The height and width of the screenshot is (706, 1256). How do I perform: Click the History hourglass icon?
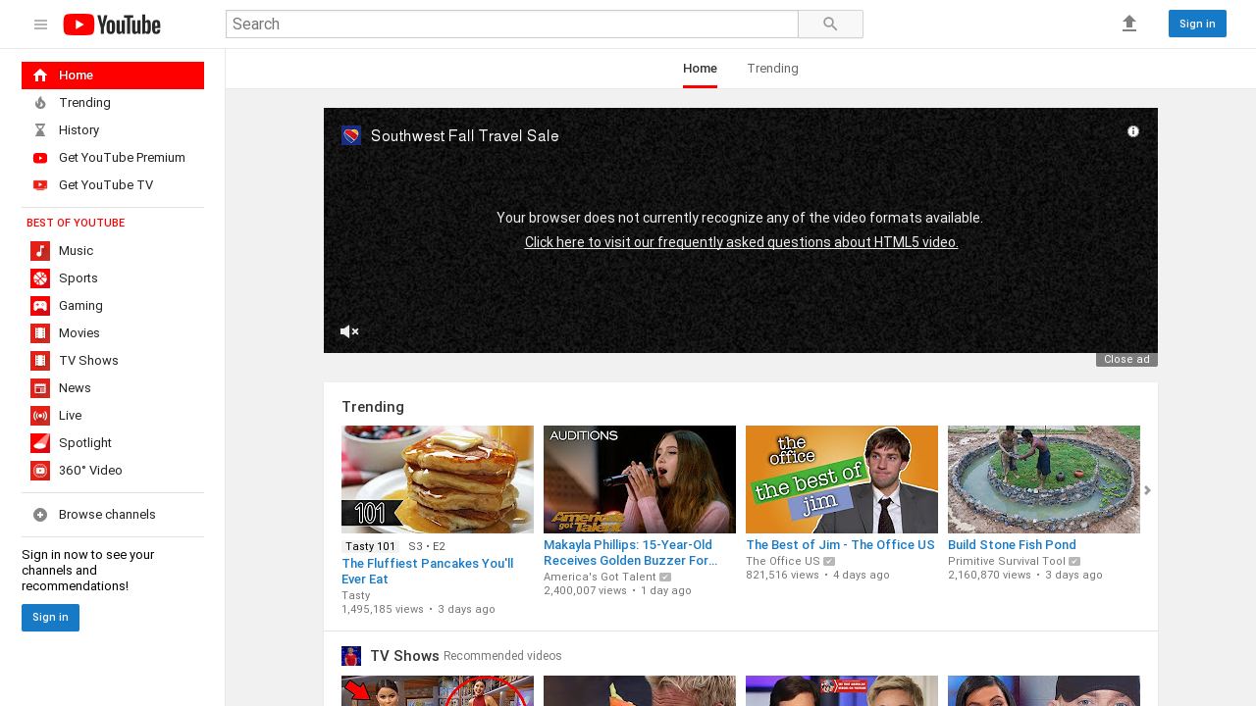[40, 130]
